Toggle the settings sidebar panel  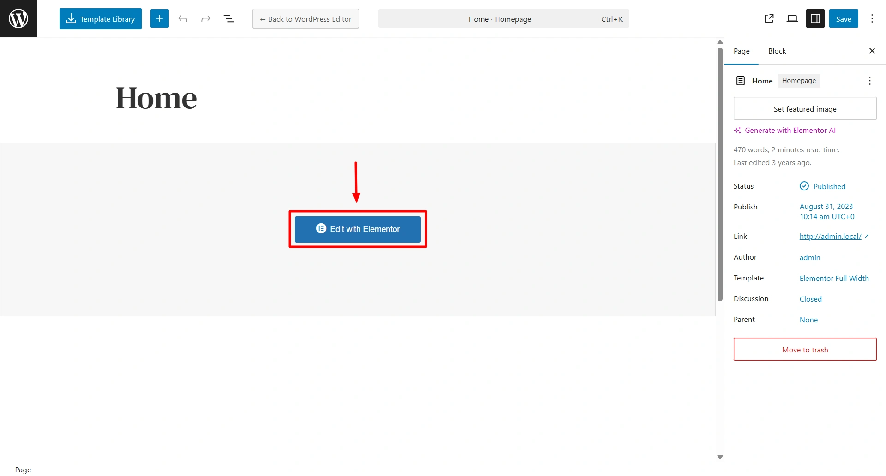pyautogui.click(x=815, y=18)
